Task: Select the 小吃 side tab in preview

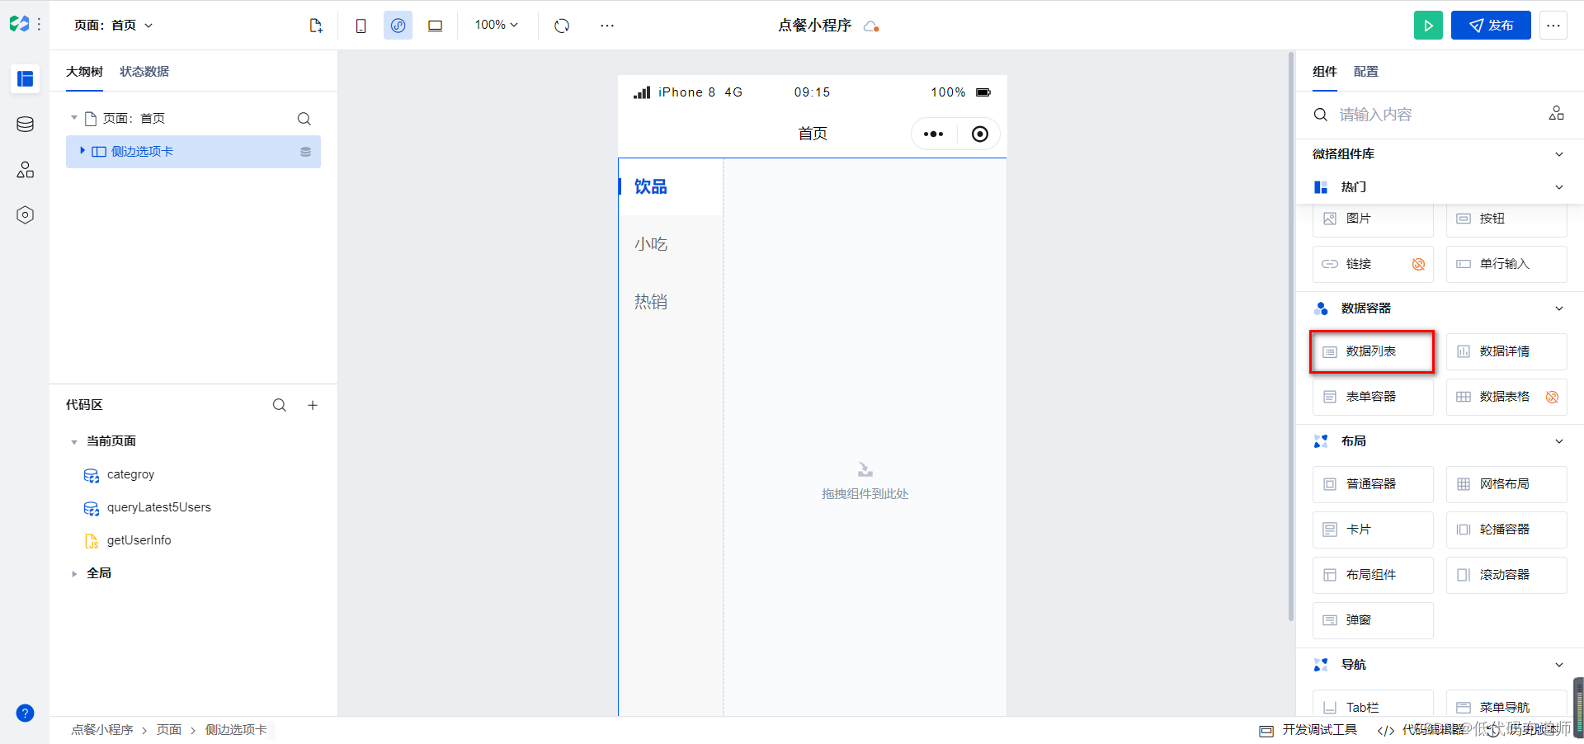Action: point(671,244)
